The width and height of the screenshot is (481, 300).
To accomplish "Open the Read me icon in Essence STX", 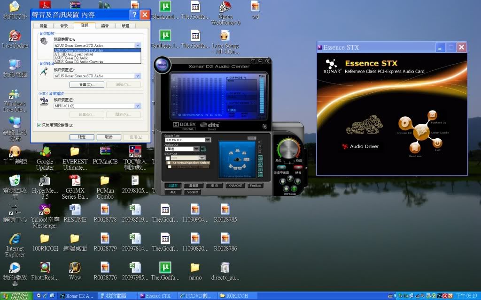I will pos(414,148).
